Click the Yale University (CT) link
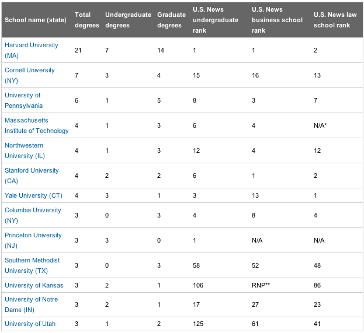364x333 pixels. tap(34, 195)
